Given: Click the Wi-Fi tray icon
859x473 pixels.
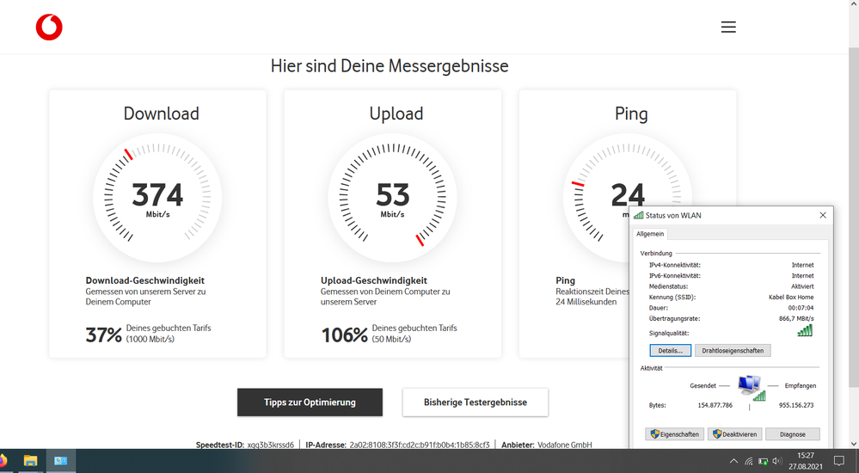Looking at the screenshot, I should [x=748, y=461].
